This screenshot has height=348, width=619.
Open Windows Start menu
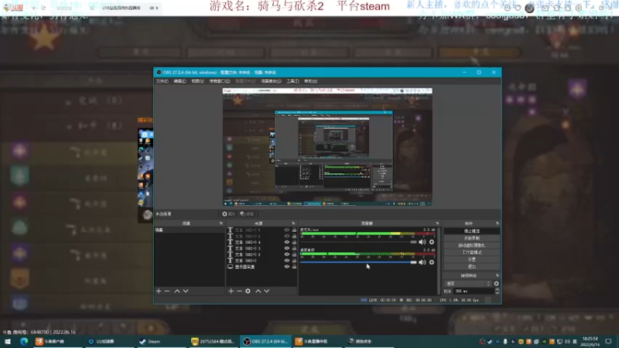click(x=8, y=341)
